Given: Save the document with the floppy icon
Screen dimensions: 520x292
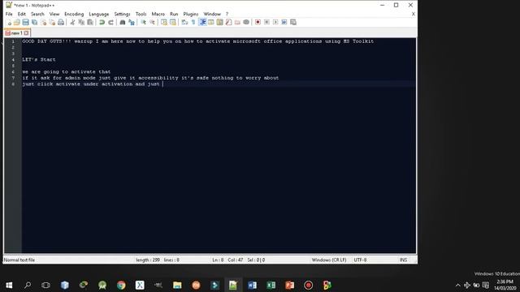Looking at the screenshot, I should coord(25,22).
